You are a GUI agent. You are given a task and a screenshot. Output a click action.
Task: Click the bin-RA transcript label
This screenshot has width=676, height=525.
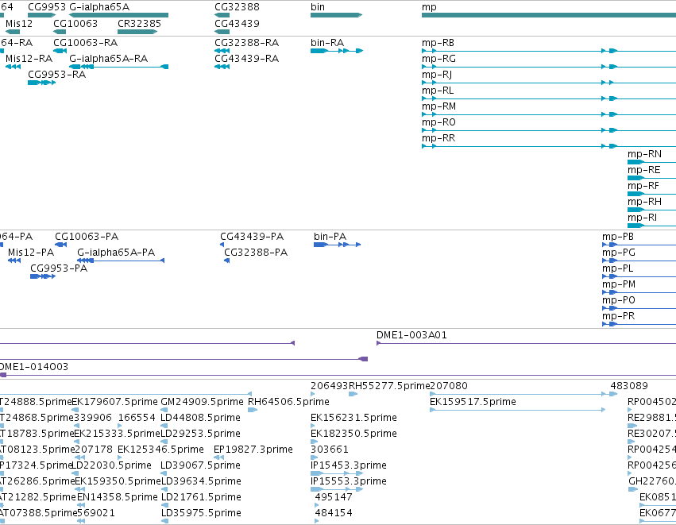pos(327,43)
